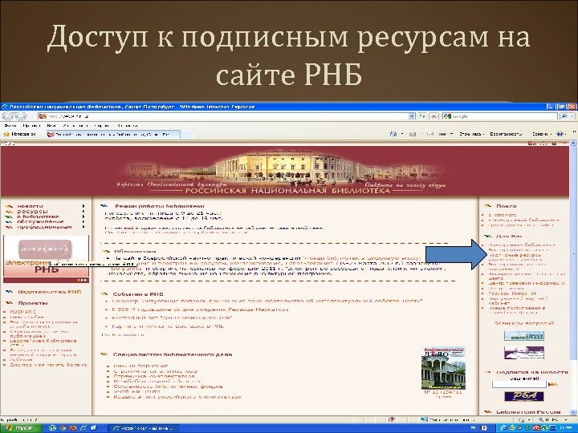Click the search magnifier button
The height and width of the screenshot is (433, 578).
pos(564,116)
